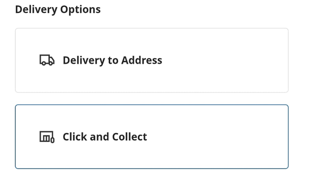
Task: Click the Delivery Options heading
Action: tap(57, 9)
